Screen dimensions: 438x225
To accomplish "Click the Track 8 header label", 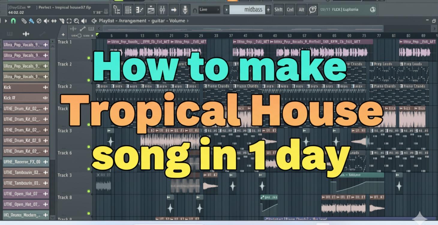I will tap(65, 197).
